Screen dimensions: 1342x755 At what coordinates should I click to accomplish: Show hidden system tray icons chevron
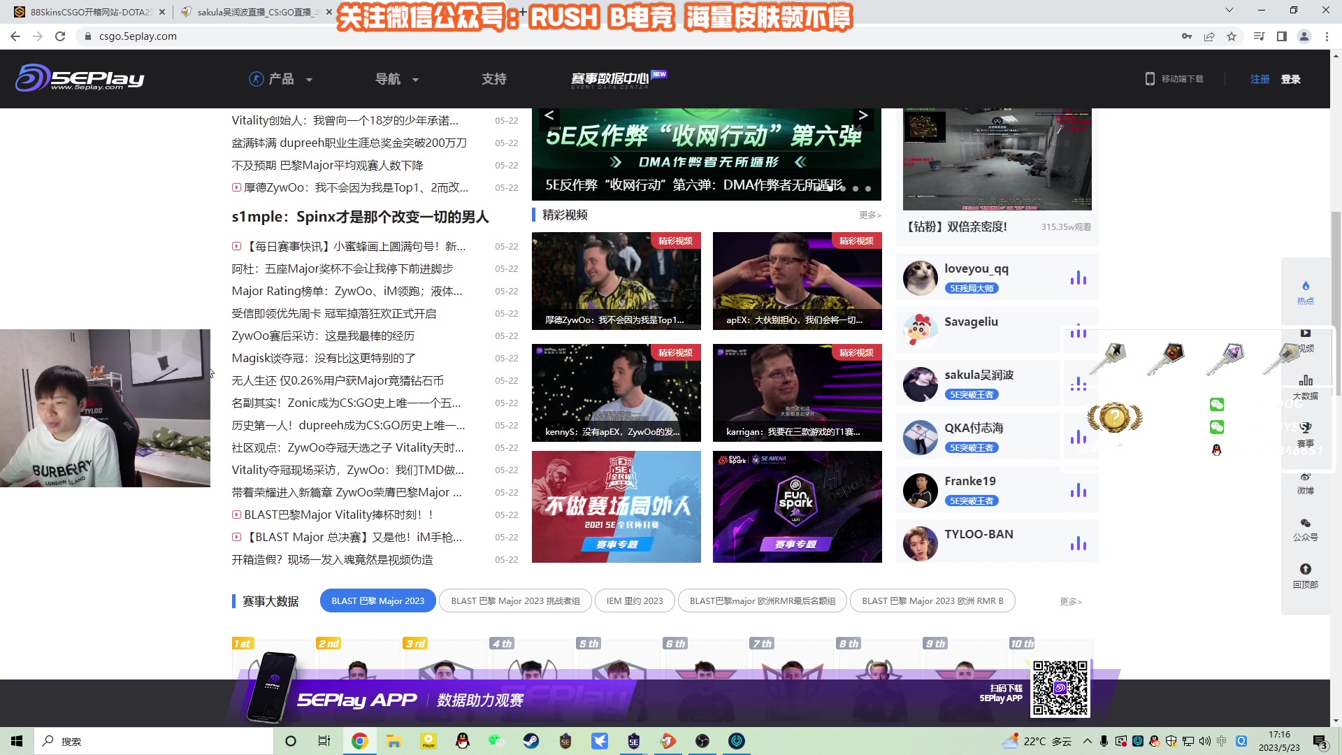click(1088, 741)
